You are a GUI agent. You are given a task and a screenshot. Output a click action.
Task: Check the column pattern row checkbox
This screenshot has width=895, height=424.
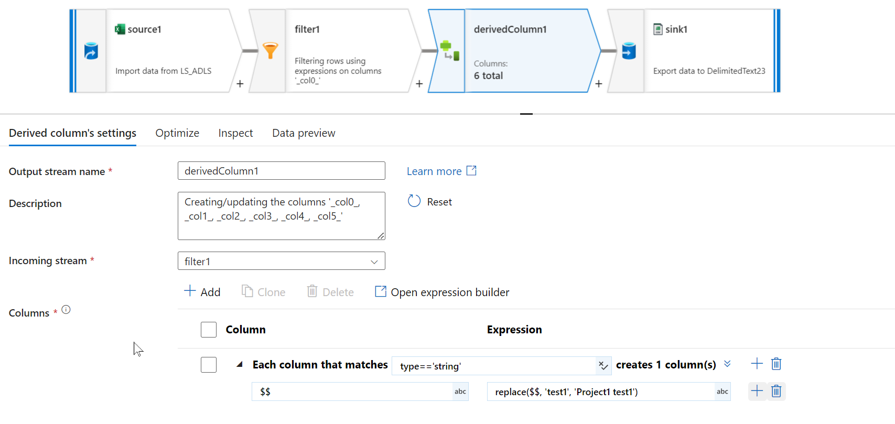209,365
